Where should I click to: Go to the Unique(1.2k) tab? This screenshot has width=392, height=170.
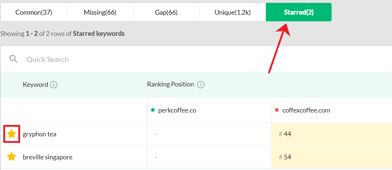point(233,12)
